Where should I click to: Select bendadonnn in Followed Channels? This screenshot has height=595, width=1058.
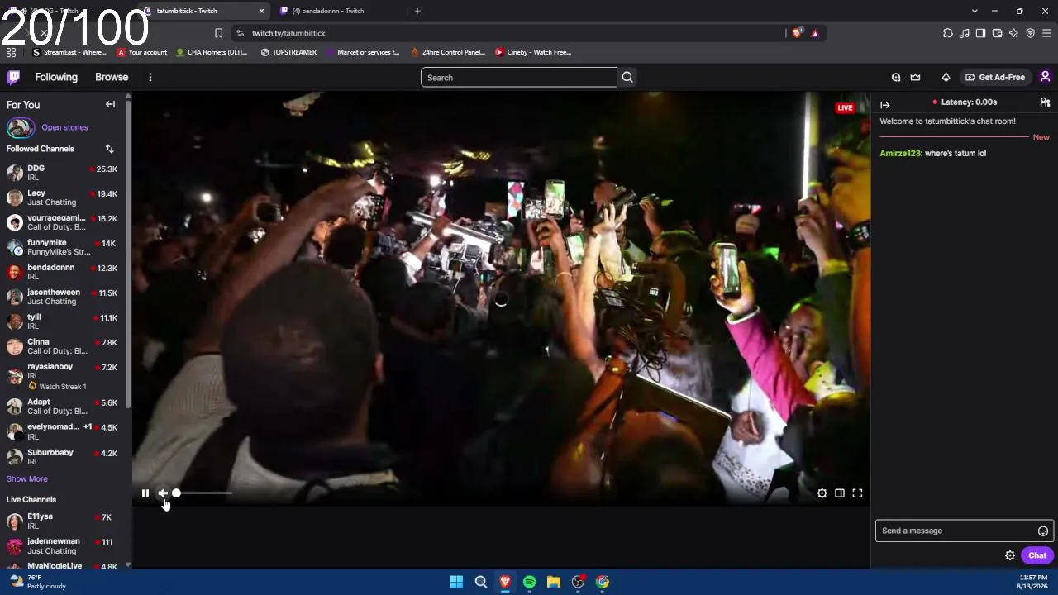63,271
